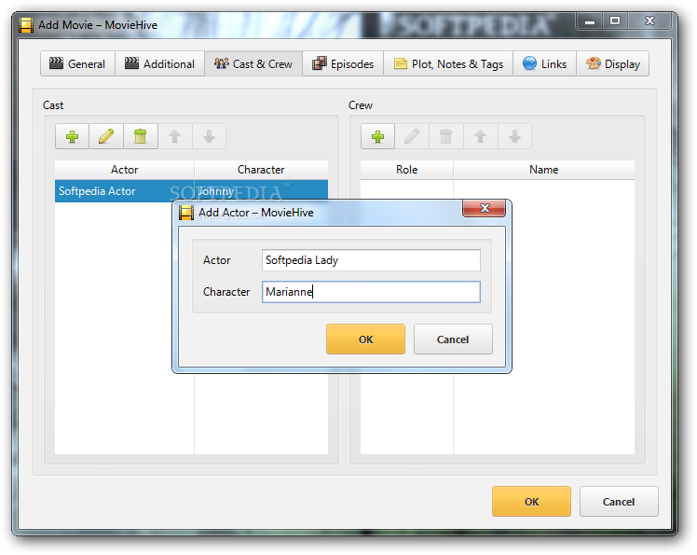Click the Role column header
Viewport: 697px width, 555px height.
point(406,170)
